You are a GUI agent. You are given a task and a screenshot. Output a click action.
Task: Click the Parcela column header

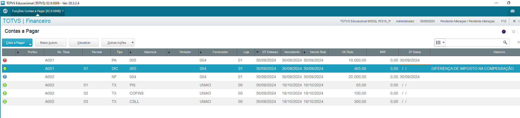(97, 52)
